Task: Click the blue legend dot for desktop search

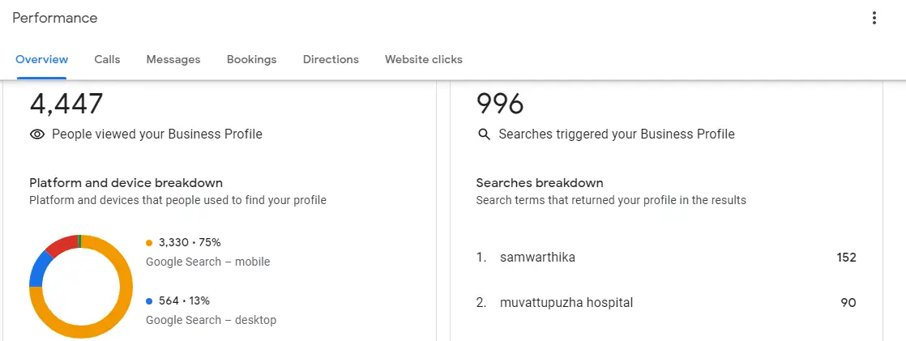Action: point(149,301)
